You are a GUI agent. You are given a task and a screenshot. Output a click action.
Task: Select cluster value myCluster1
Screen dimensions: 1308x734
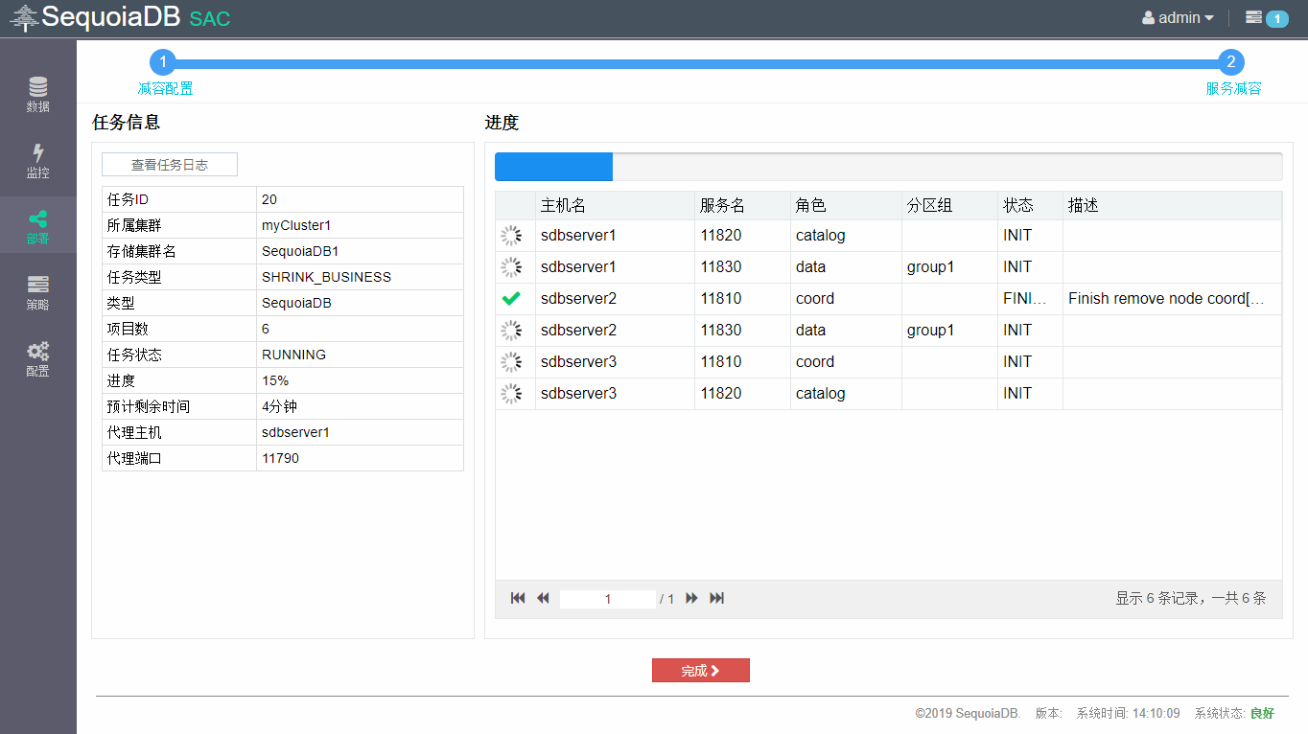pos(296,225)
